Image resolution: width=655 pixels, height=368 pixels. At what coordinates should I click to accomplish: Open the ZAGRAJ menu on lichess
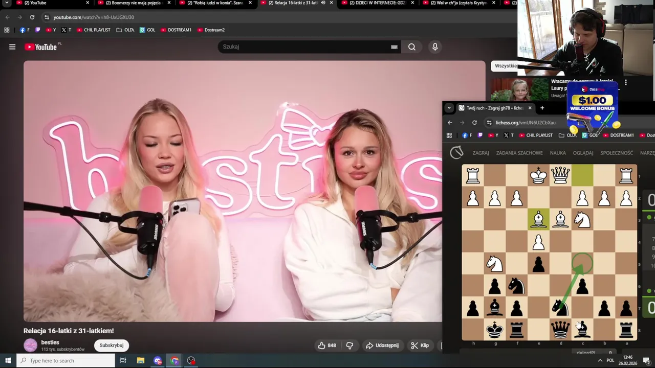[x=481, y=153]
